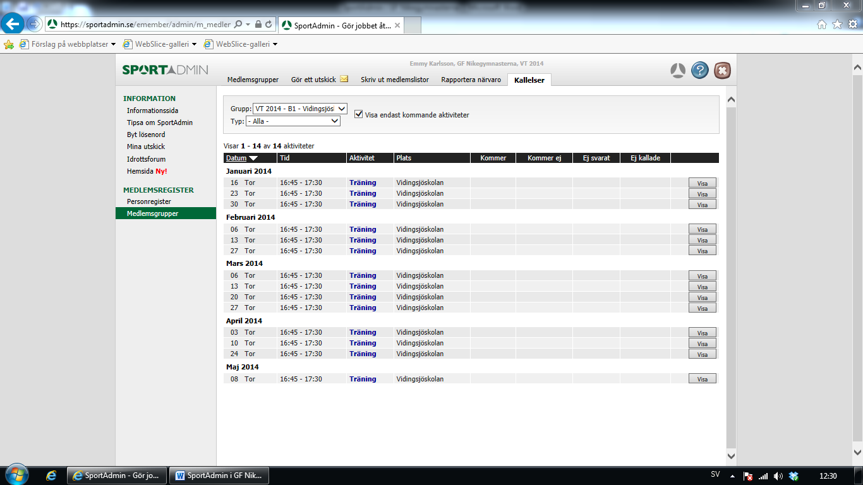863x485 pixels.
Task: Click Visa for 16 January training
Action: (703, 183)
